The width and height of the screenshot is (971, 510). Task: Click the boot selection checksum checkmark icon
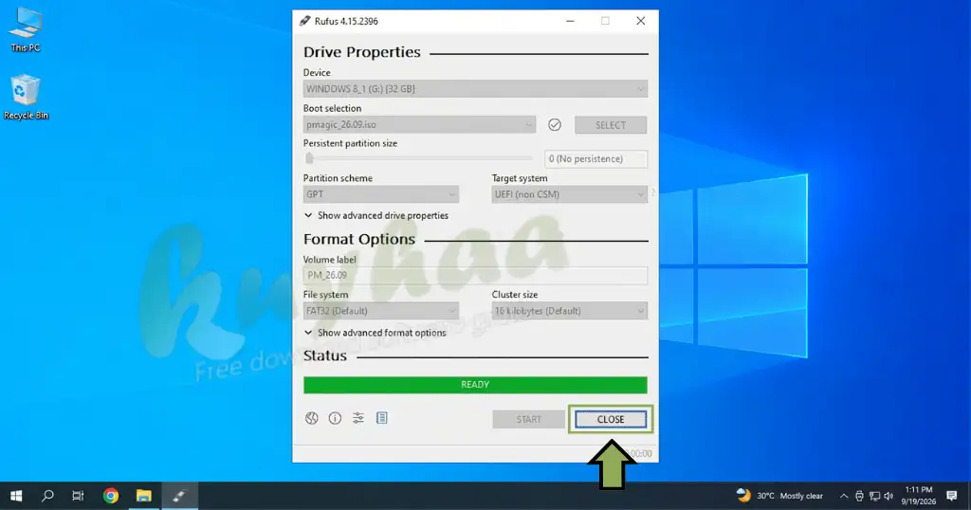[x=555, y=125]
